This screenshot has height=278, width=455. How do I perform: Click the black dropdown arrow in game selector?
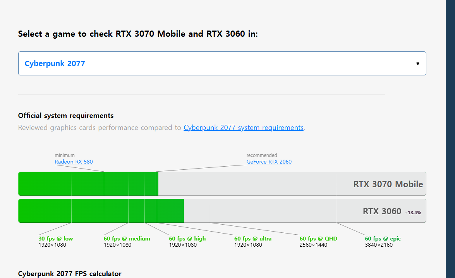point(417,64)
